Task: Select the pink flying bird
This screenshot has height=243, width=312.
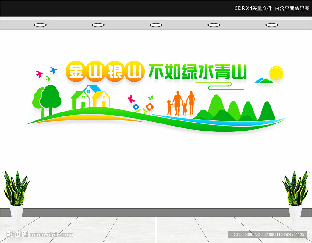Action: 39,74
